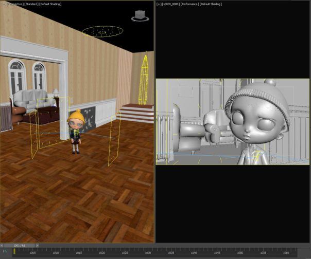The width and height of the screenshot is (311, 259).
Task: Click the ViewCube in the perspective viewport
Action: coord(139,16)
